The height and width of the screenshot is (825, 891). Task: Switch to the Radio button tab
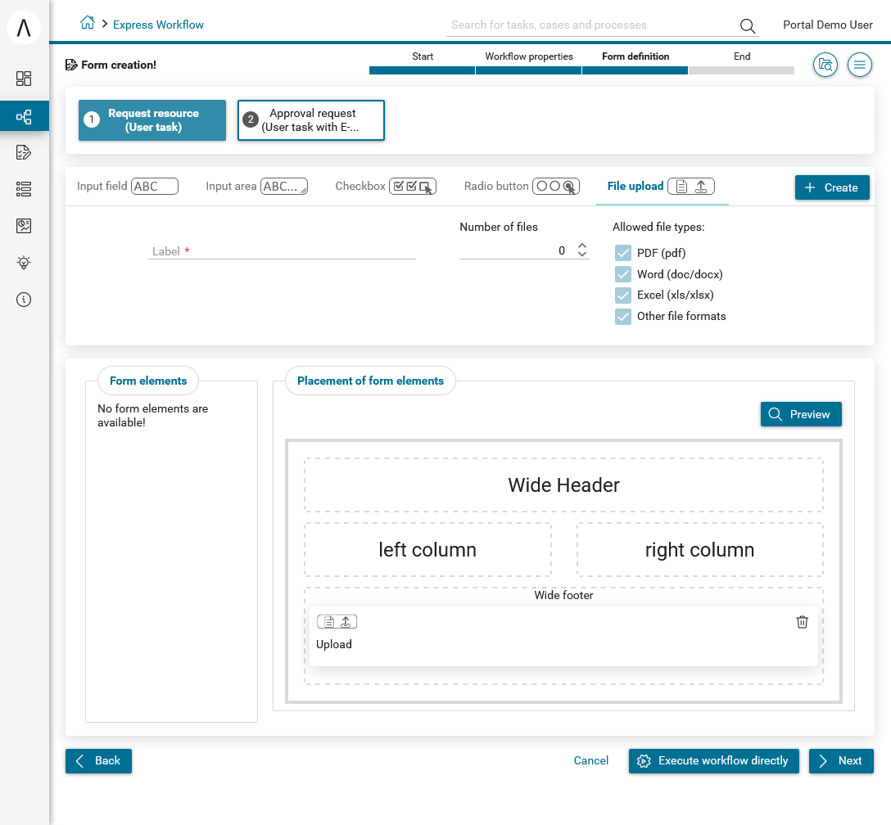pos(521,187)
